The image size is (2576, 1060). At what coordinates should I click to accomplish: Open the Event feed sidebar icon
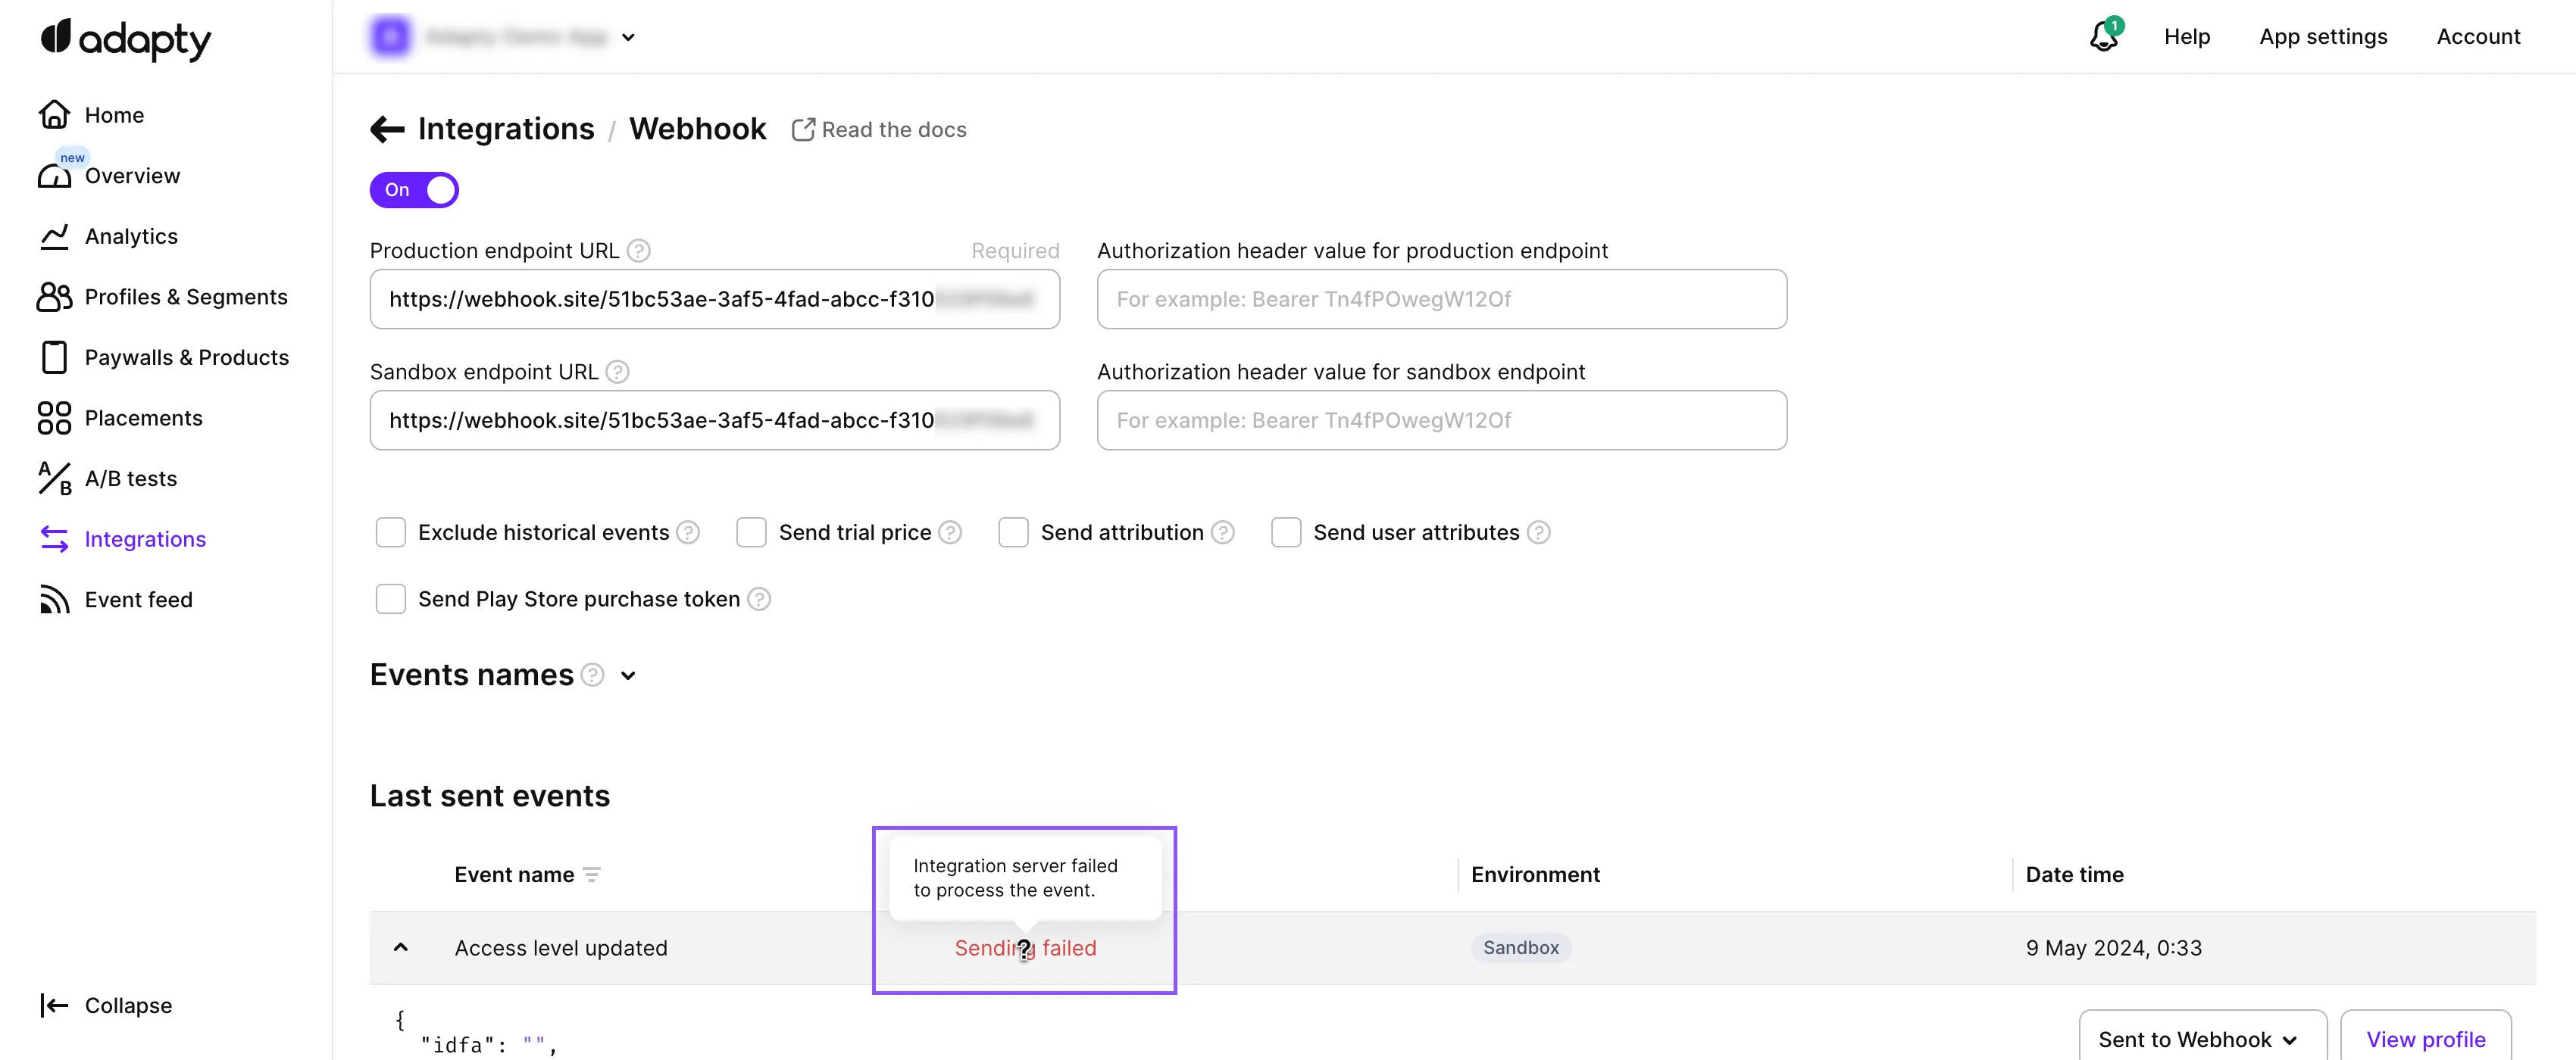54,598
